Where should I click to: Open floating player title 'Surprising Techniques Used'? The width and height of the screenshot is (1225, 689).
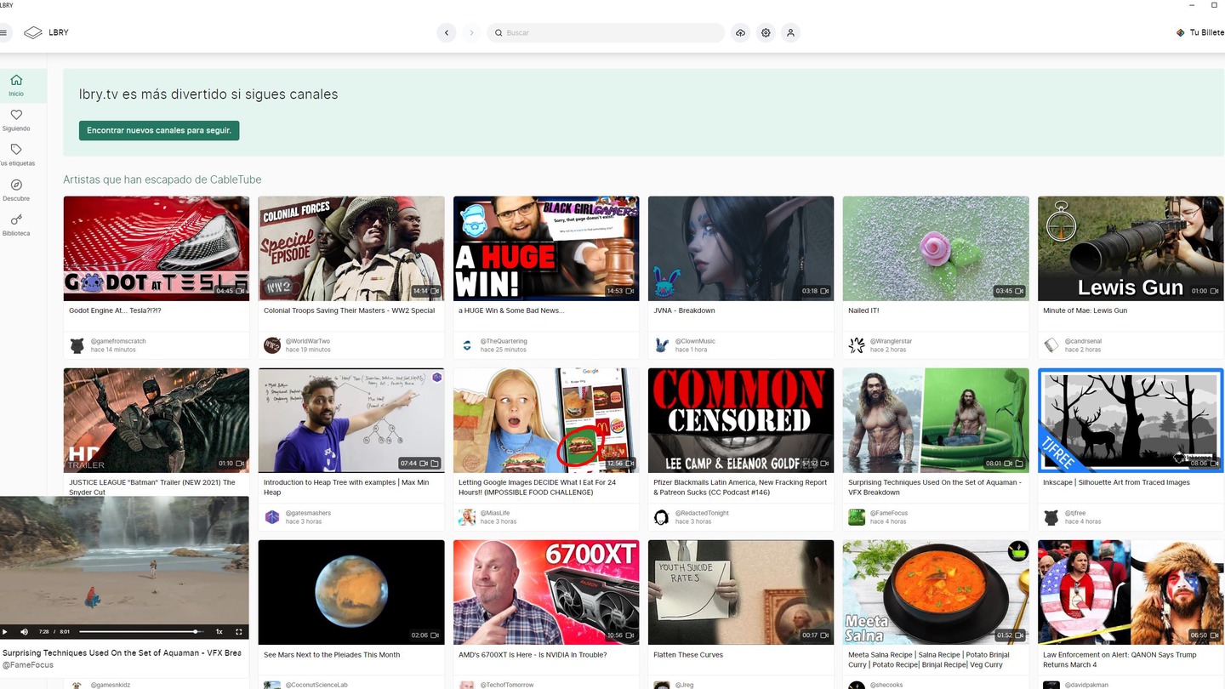tap(122, 653)
